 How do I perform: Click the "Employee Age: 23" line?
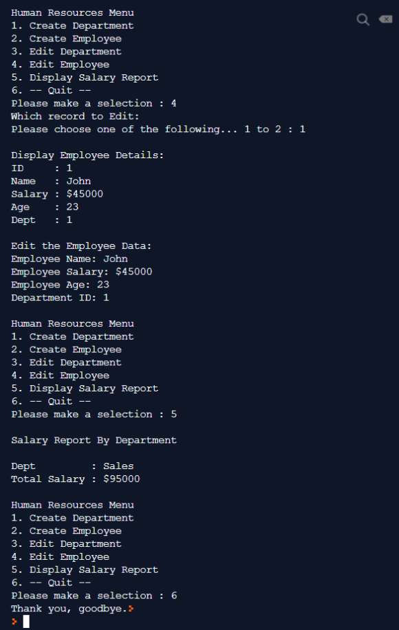click(61, 285)
